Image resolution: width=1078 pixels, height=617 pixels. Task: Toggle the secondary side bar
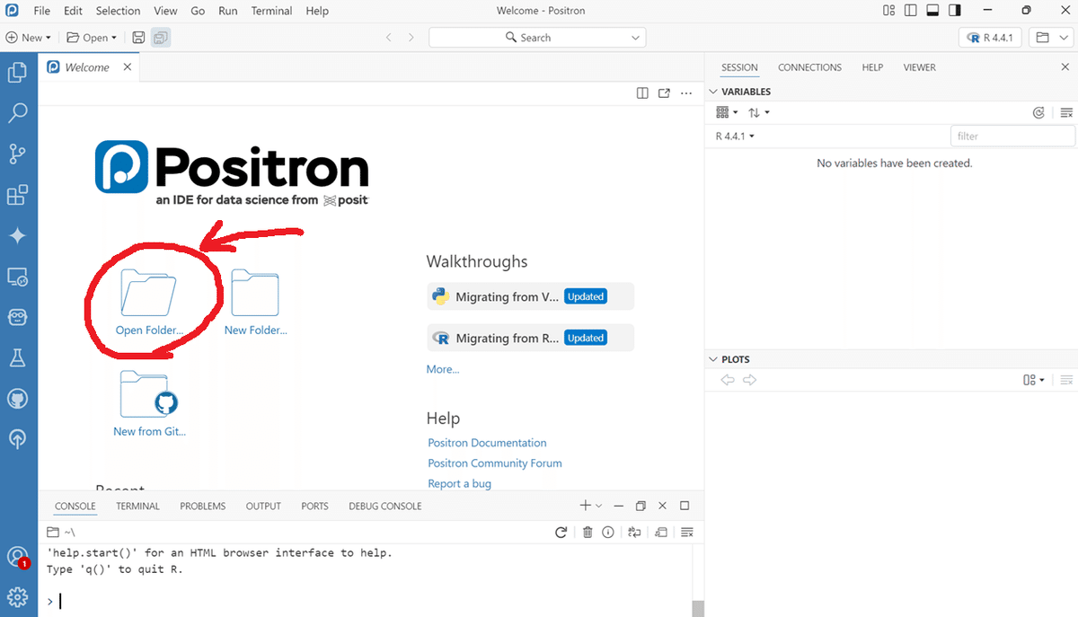pos(954,10)
